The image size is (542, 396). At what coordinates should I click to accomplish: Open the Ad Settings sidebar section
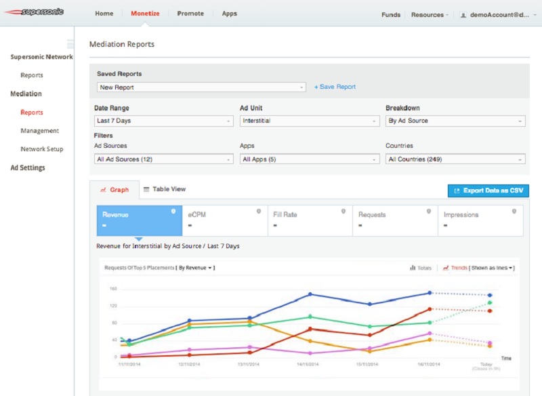[x=28, y=167]
